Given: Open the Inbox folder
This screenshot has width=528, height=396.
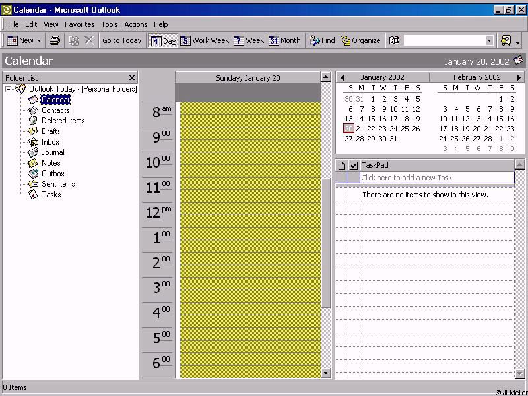Looking at the screenshot, I should [x=50, y=142].
